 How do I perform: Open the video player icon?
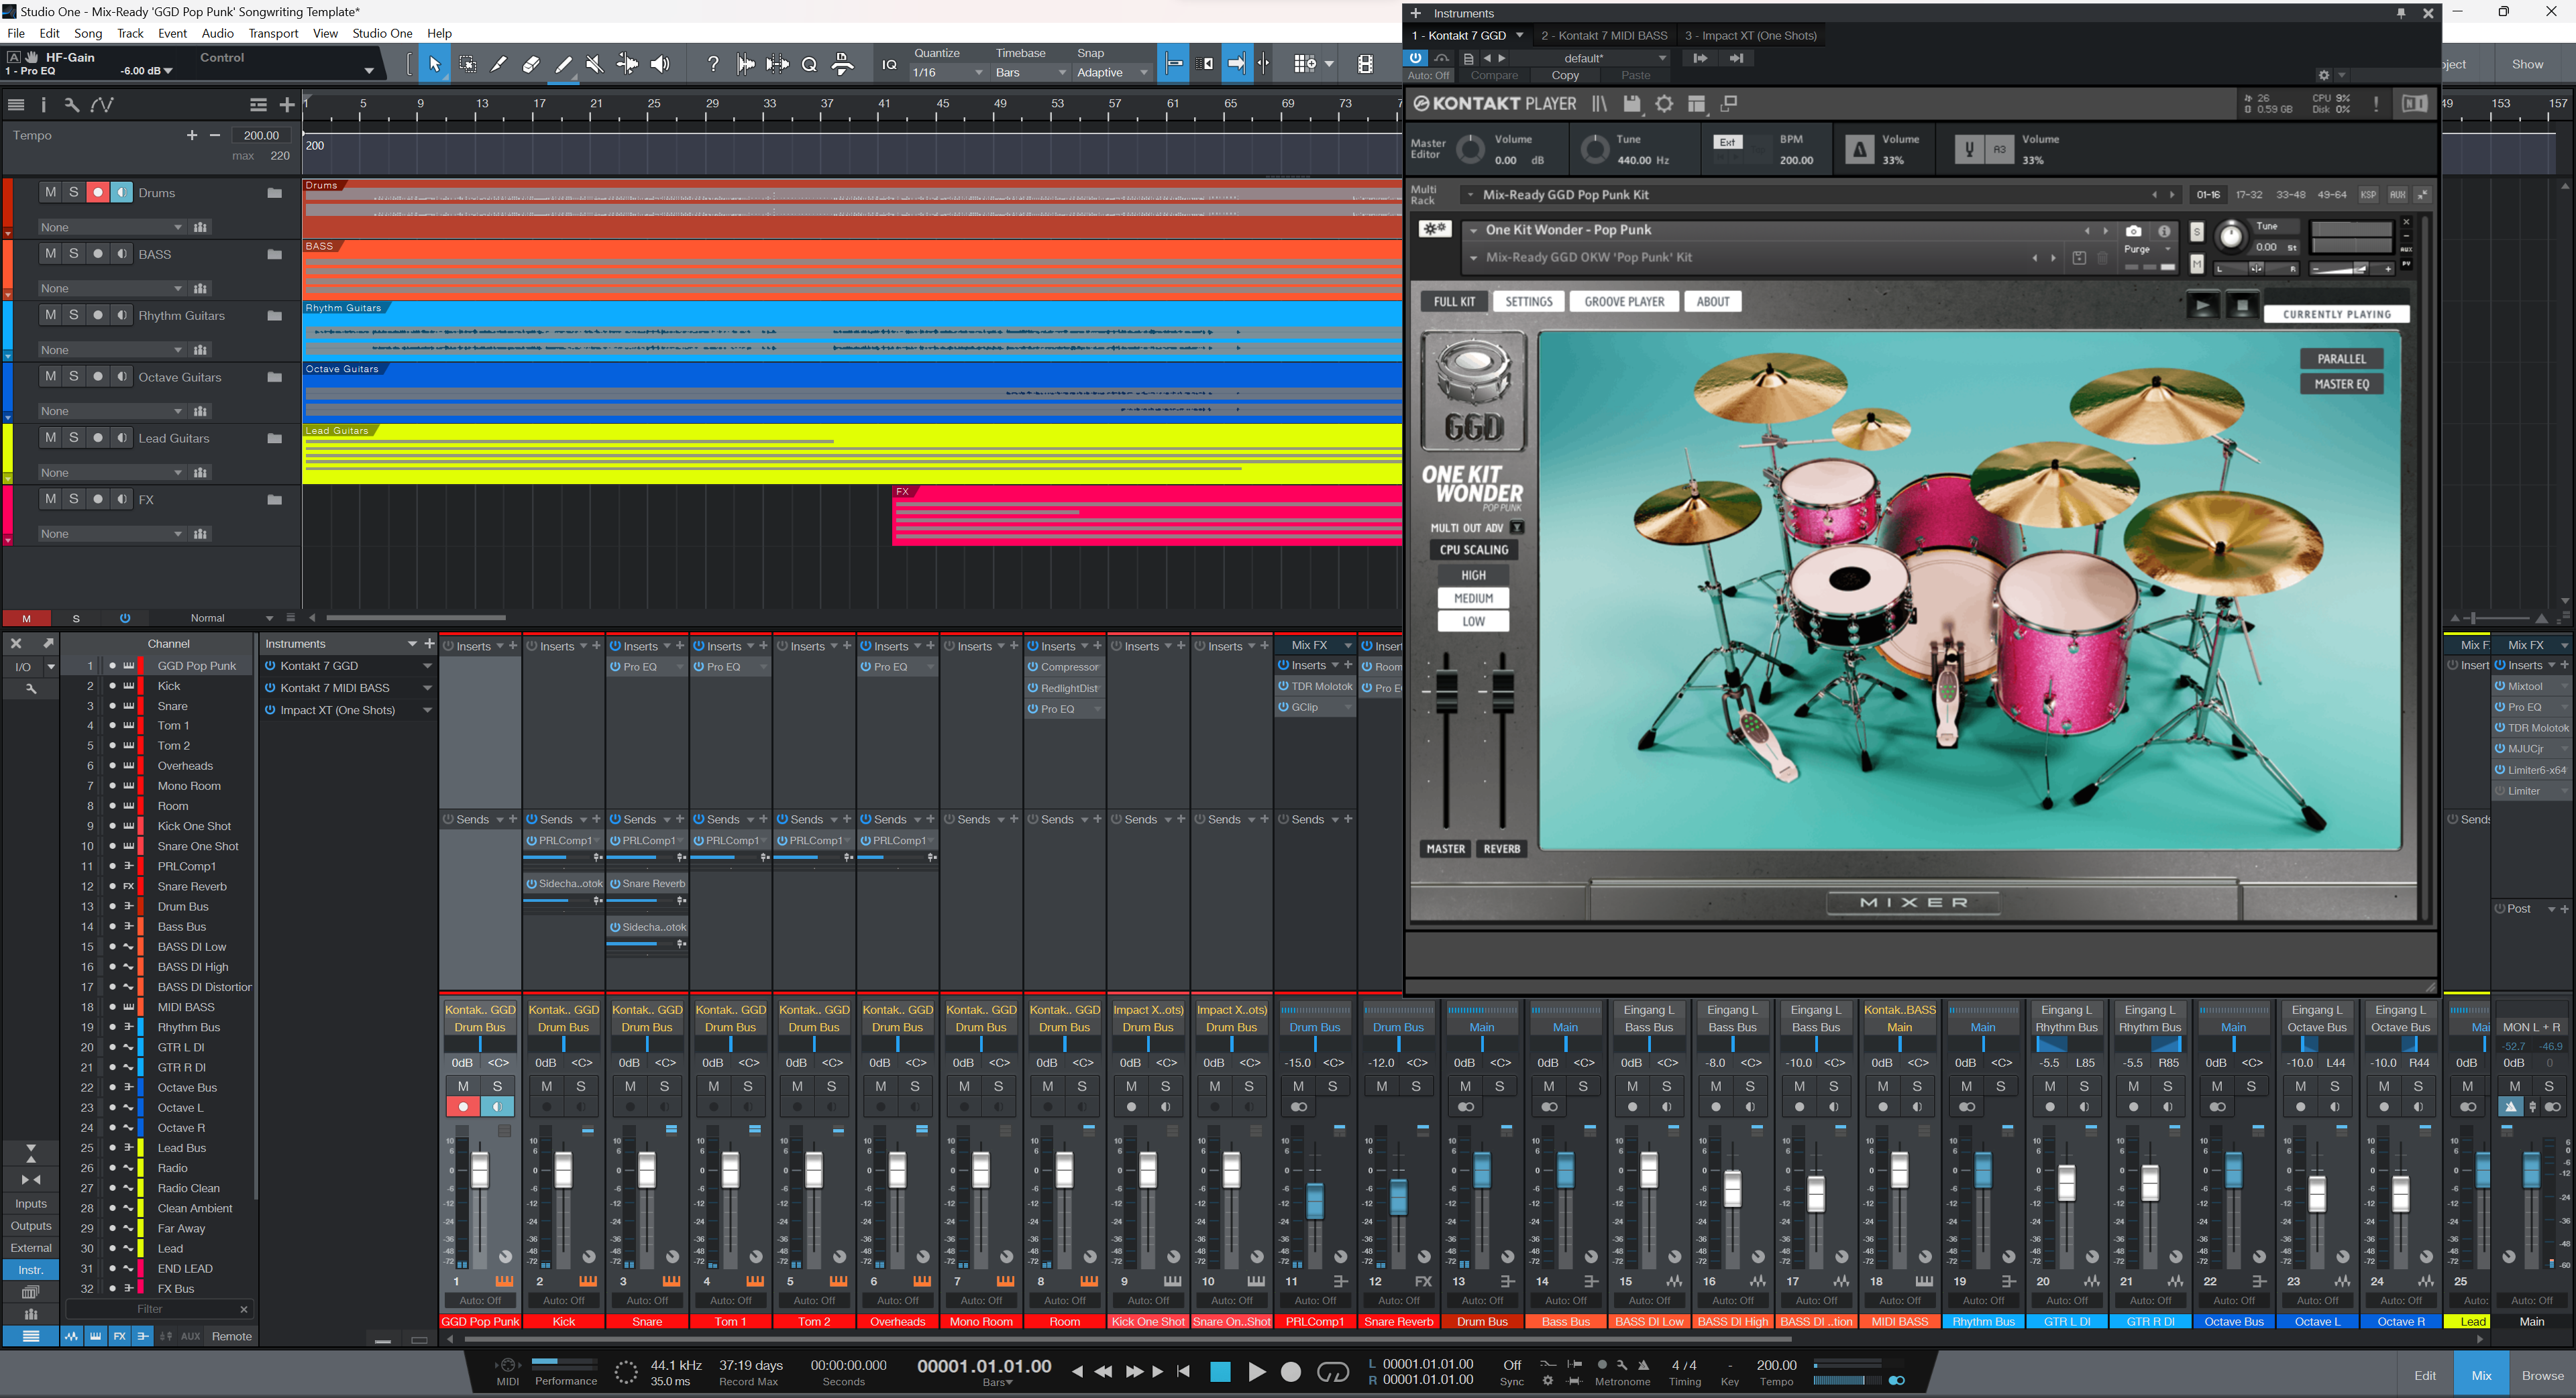1365,64
